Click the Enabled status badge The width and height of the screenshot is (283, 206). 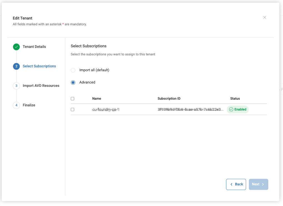(x=238, y=109)
